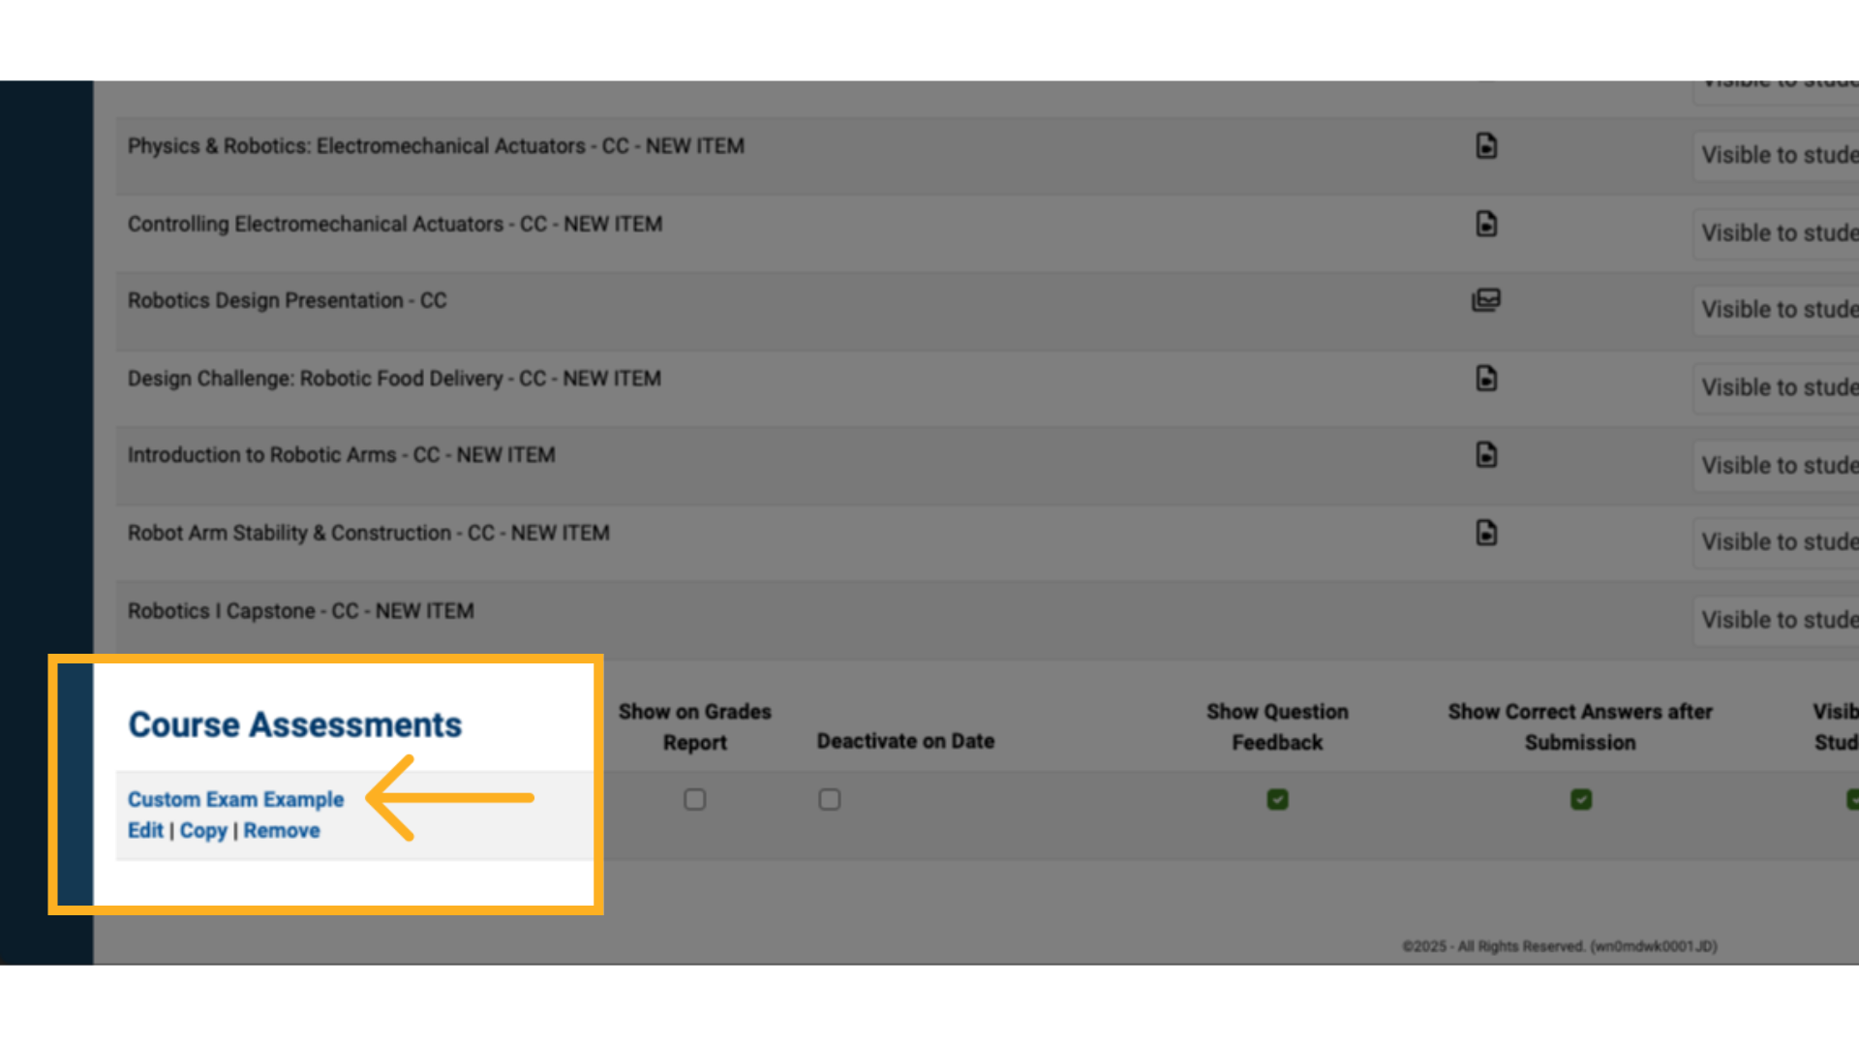1859x1046 pixels.
Task: Uncheck Show Correct Answers after Submission checkbox
Action: pos(1581,799)
